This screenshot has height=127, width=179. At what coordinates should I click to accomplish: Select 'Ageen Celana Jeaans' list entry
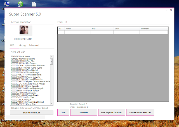[x=30, y=82]
